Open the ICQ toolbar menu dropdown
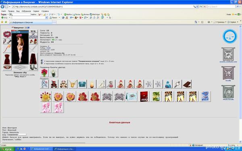This screenshot has height=151, width=242. [9, 18]
